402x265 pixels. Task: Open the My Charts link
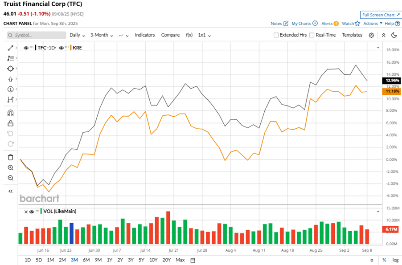coord(301,23)
